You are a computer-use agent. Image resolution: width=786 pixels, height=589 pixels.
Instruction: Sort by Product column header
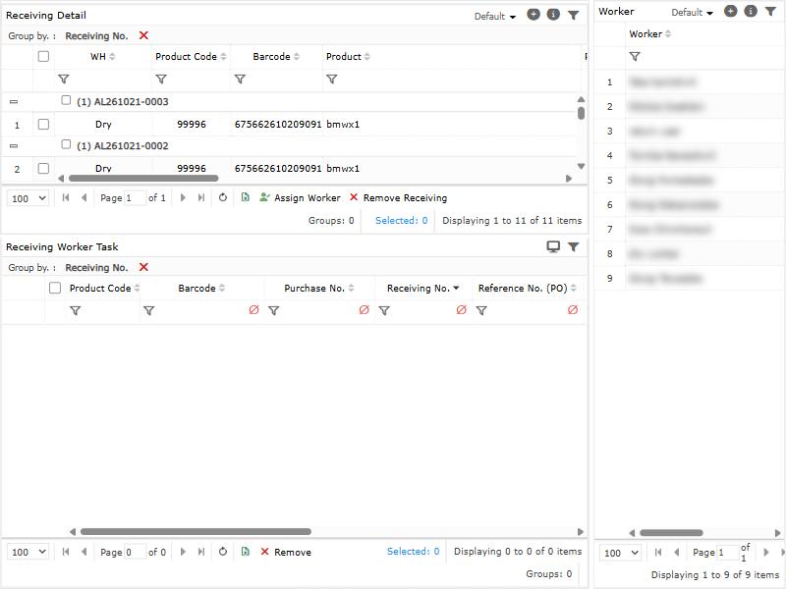349,57
